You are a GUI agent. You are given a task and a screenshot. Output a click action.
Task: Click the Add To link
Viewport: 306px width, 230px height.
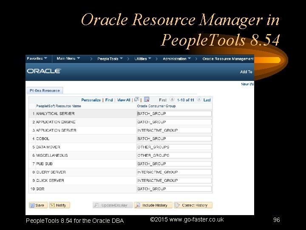[246, 72]
